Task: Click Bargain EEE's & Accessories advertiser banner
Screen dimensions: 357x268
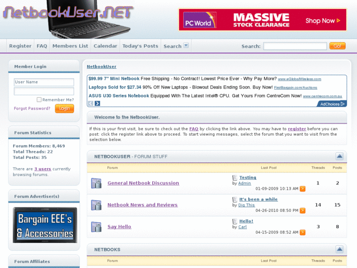Action: pos(45,225)
